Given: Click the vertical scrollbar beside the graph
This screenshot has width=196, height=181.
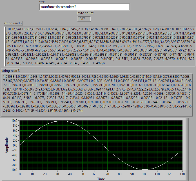Looking at the screenshot, I should pos(187,149).
